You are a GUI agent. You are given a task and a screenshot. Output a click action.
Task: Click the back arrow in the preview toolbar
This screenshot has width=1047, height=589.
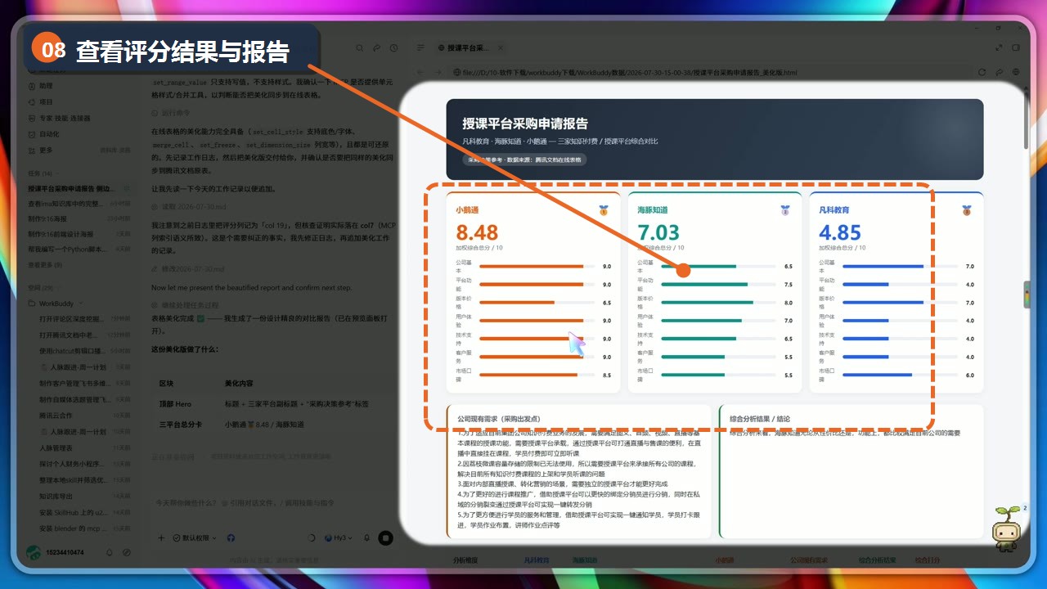point(421,72)
